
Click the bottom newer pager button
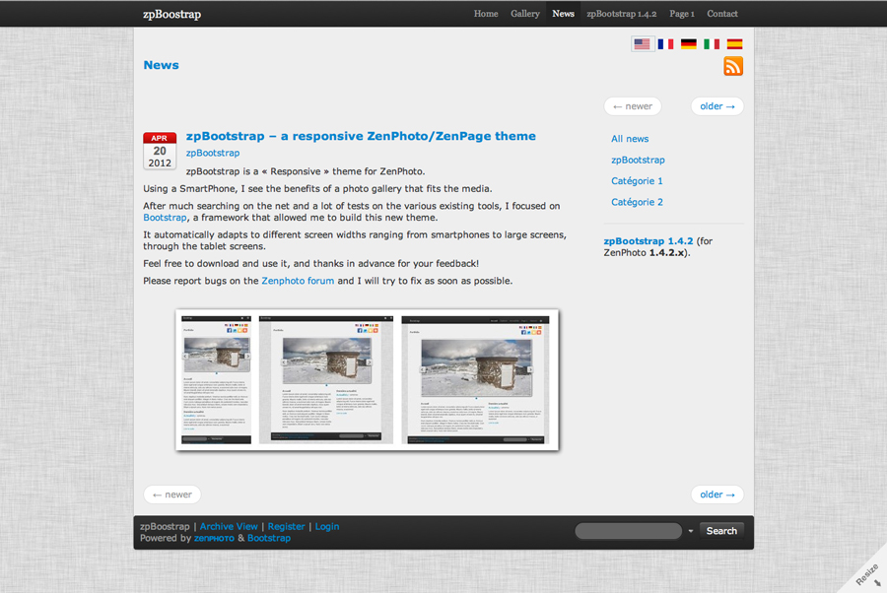171,494
